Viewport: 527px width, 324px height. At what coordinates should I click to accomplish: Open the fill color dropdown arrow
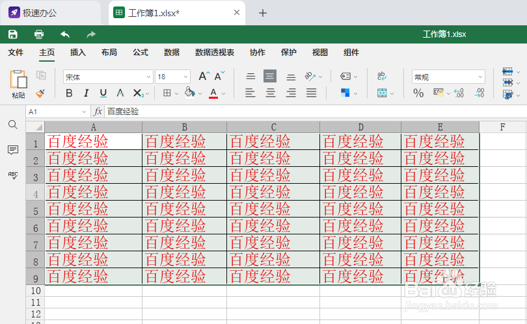200,93
